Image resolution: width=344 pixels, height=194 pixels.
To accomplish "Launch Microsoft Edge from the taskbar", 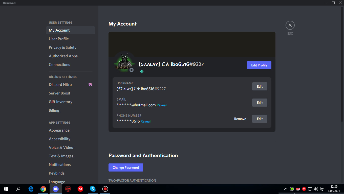I will pos(31,189).
